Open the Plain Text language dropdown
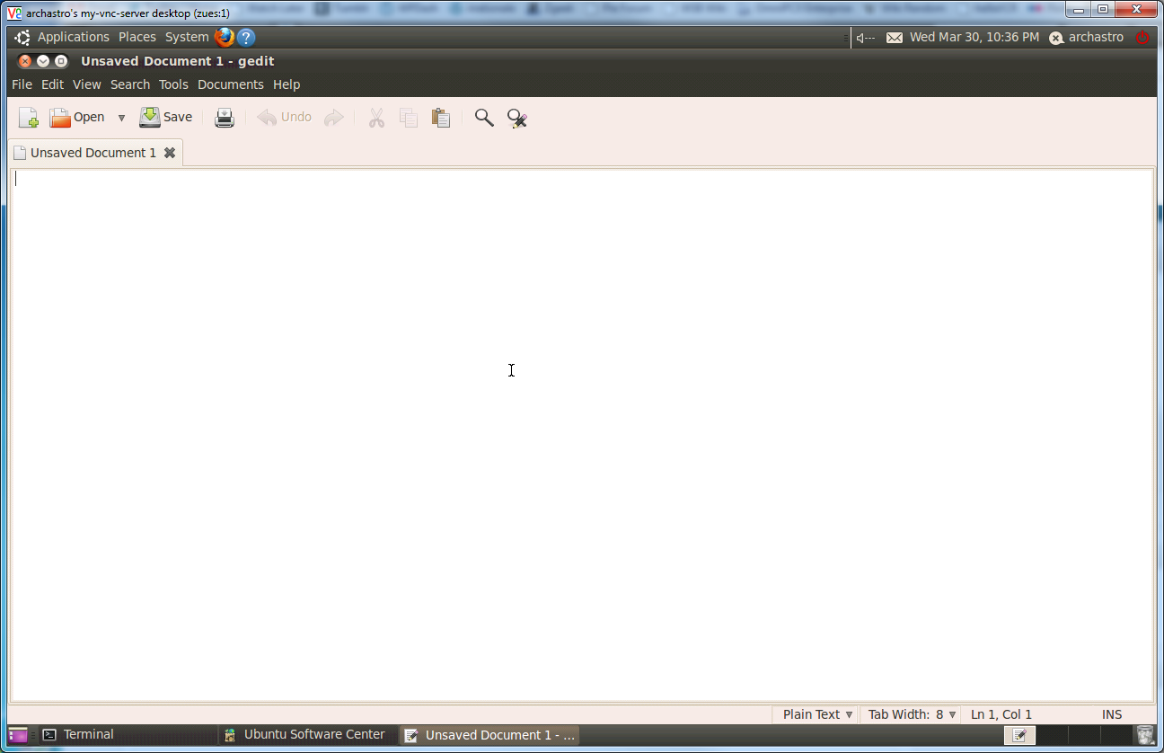Screen dimensions: 1164x753 (x=816, y=714)
